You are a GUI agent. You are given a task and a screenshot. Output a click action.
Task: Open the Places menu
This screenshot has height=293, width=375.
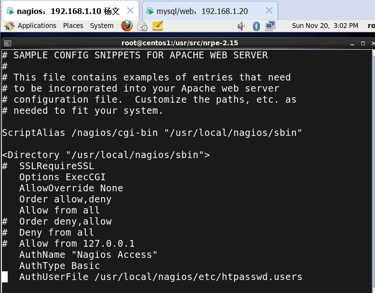[x=73, y=26]
